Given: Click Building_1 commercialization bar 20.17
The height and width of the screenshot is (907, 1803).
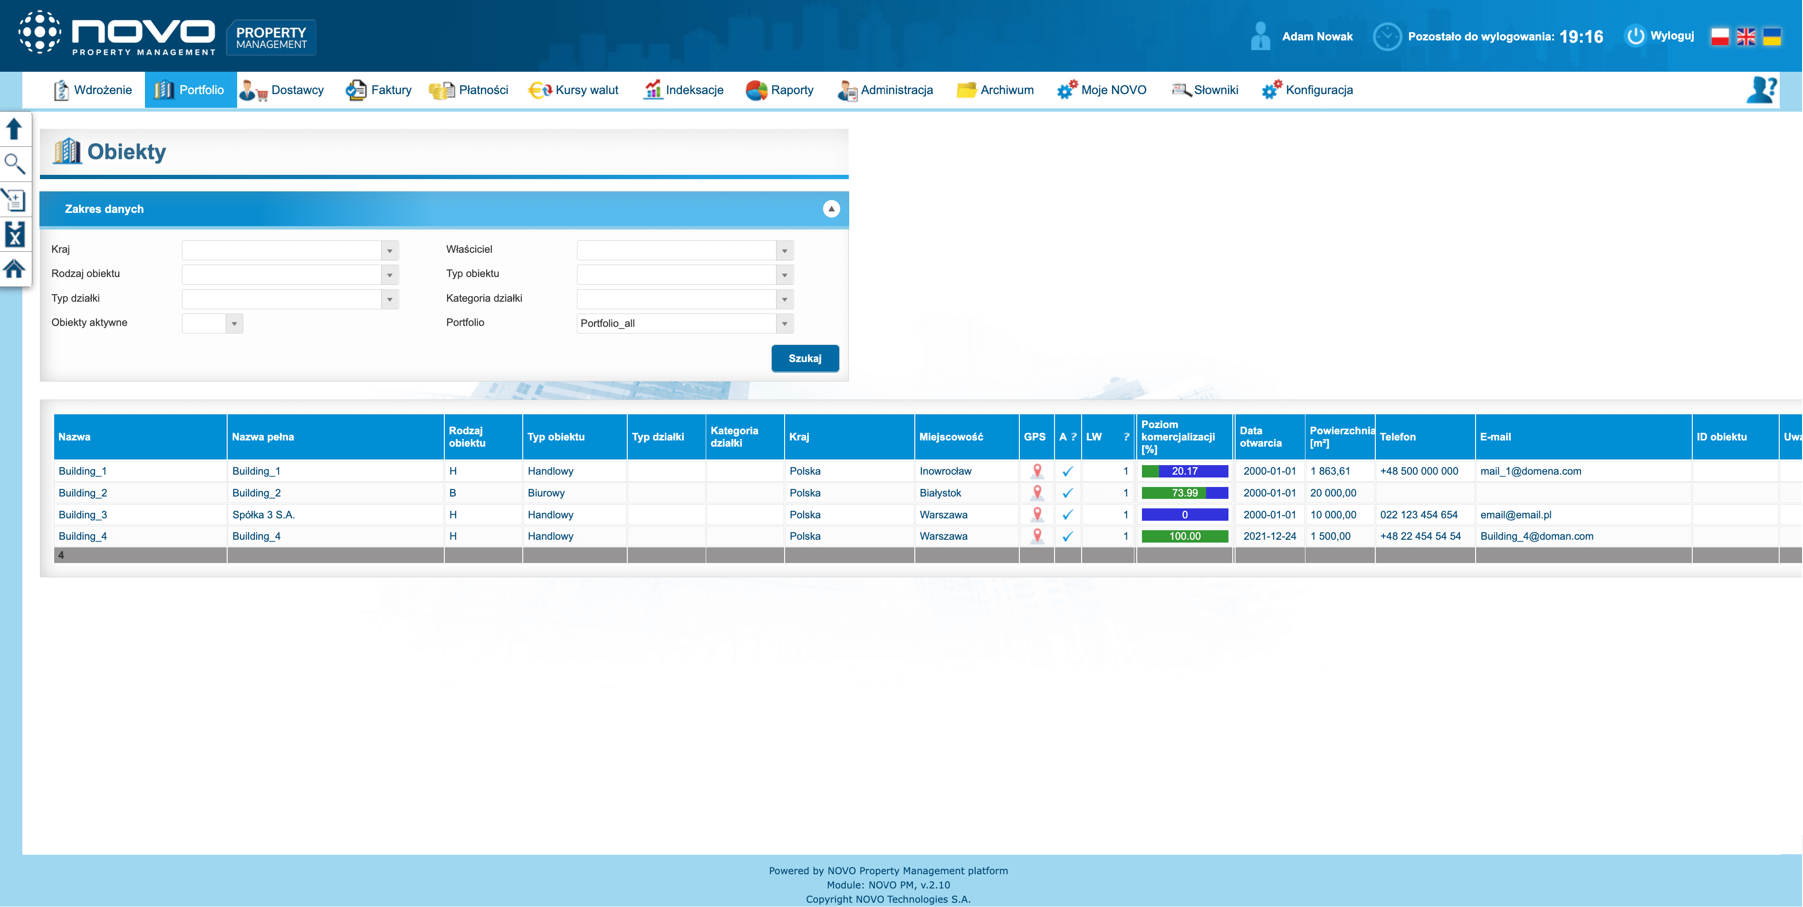Looking at the screenshot, I should coord(1184,472).
